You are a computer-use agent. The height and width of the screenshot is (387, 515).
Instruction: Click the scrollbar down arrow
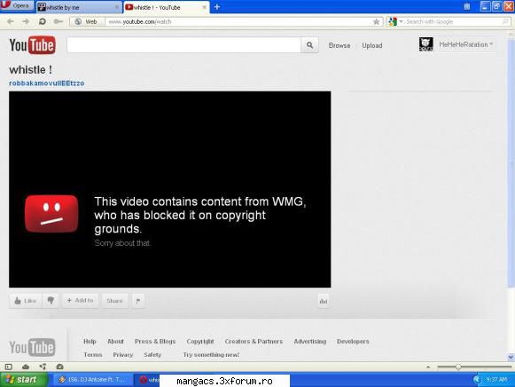tap(511, 357)
